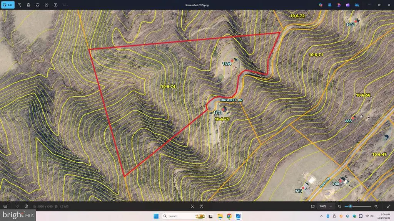
Task: Open the See more three-dot menu
Action: [x=64, y=5]
